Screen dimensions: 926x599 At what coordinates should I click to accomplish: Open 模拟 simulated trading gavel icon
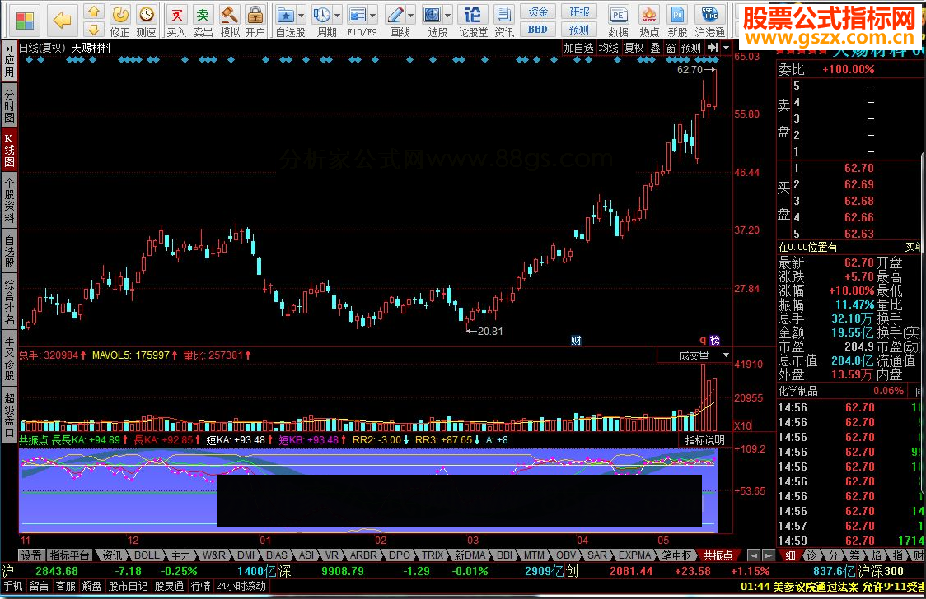[230, 21]
